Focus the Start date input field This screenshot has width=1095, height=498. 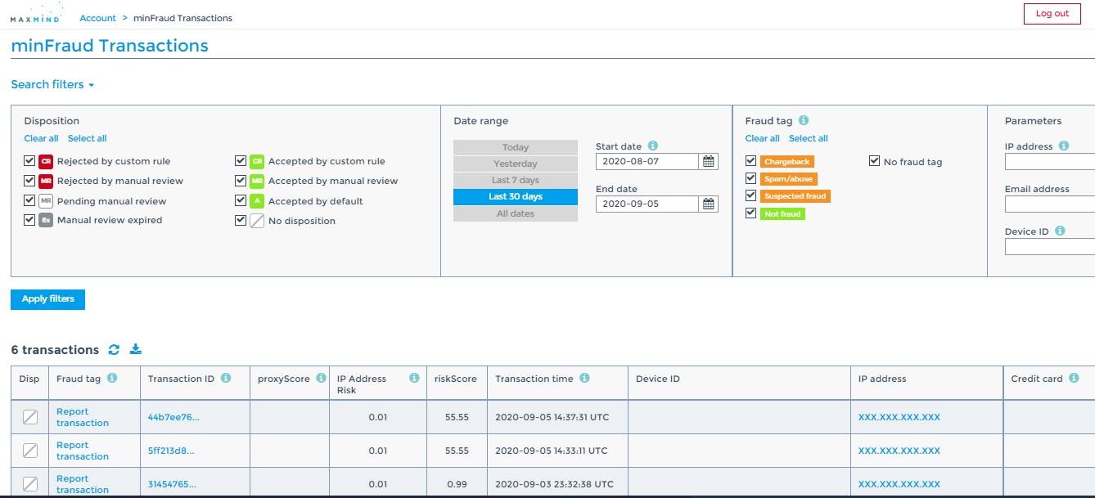coord(647,162)
